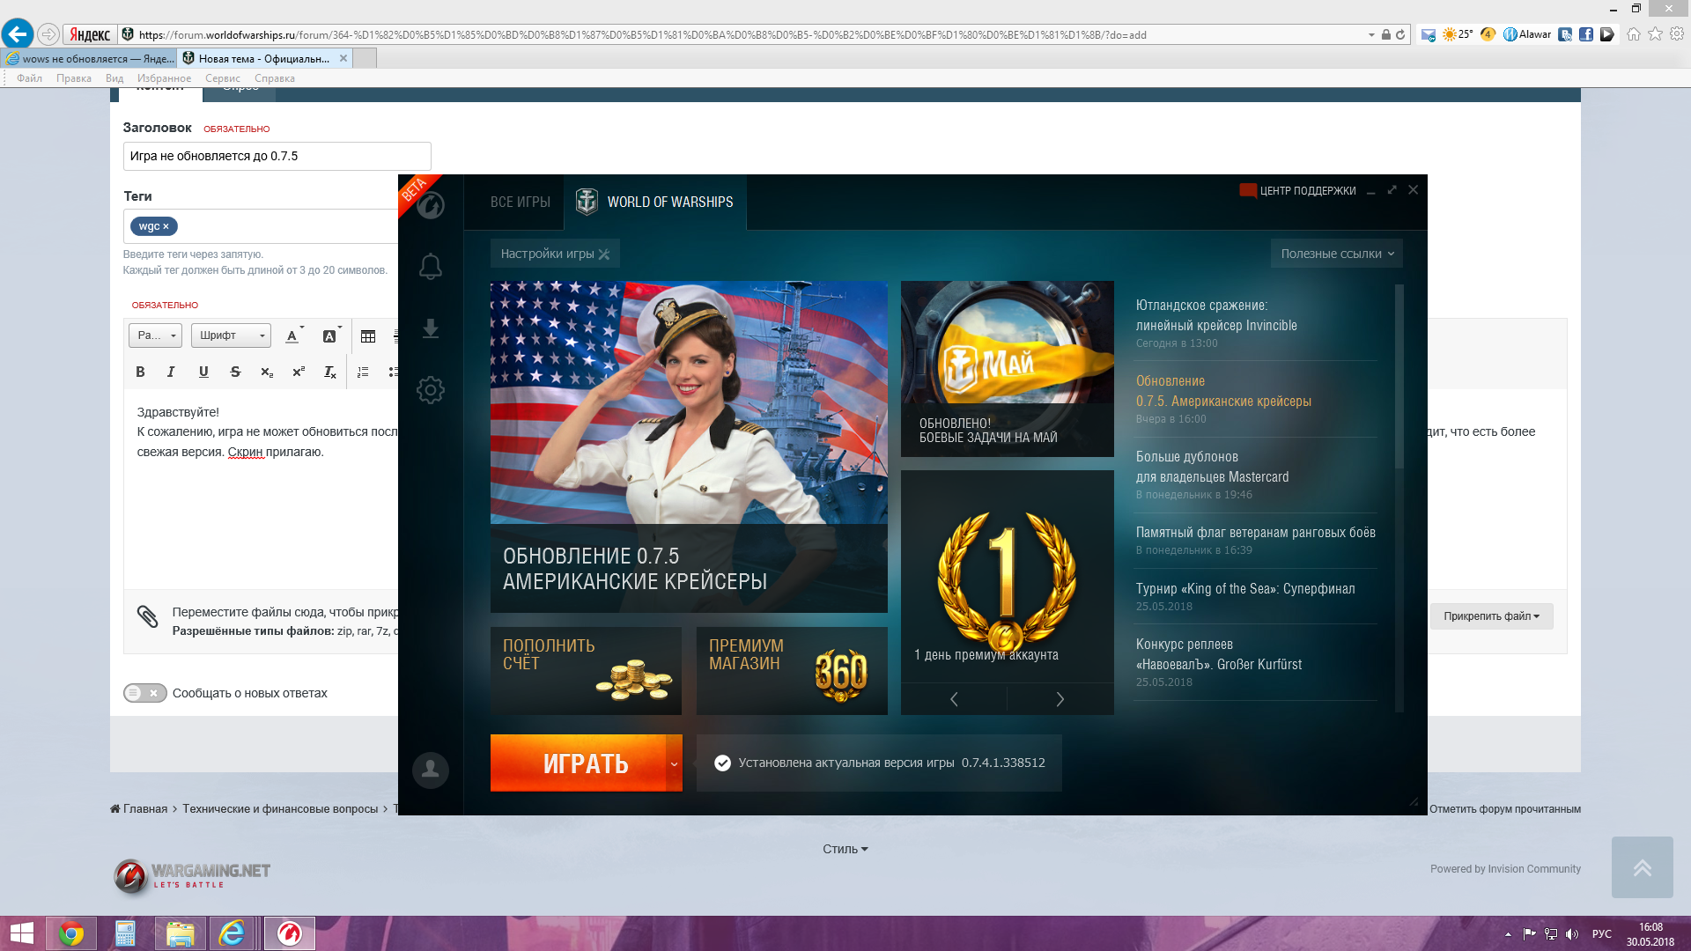
Task: Click the weather 25° toolbar widget
Action: [x=1458, y=34]
